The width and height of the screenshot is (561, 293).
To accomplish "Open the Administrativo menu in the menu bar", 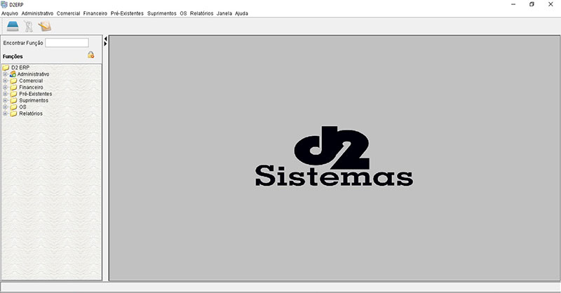I will coord(37,13).
